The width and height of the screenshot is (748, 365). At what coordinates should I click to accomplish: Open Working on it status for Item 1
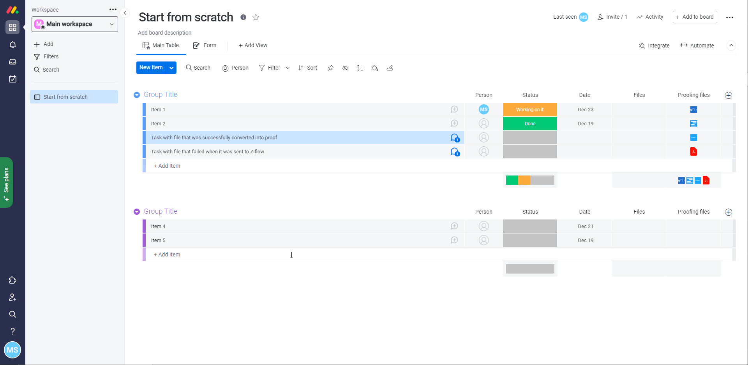point(530,109)
